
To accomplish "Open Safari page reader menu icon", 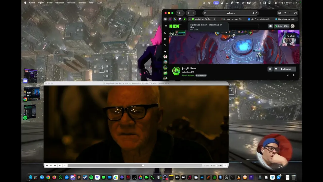I will coord(205,13).
